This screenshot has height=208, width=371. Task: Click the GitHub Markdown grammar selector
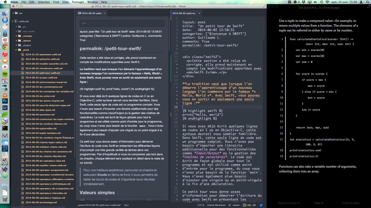click(216, 205)
